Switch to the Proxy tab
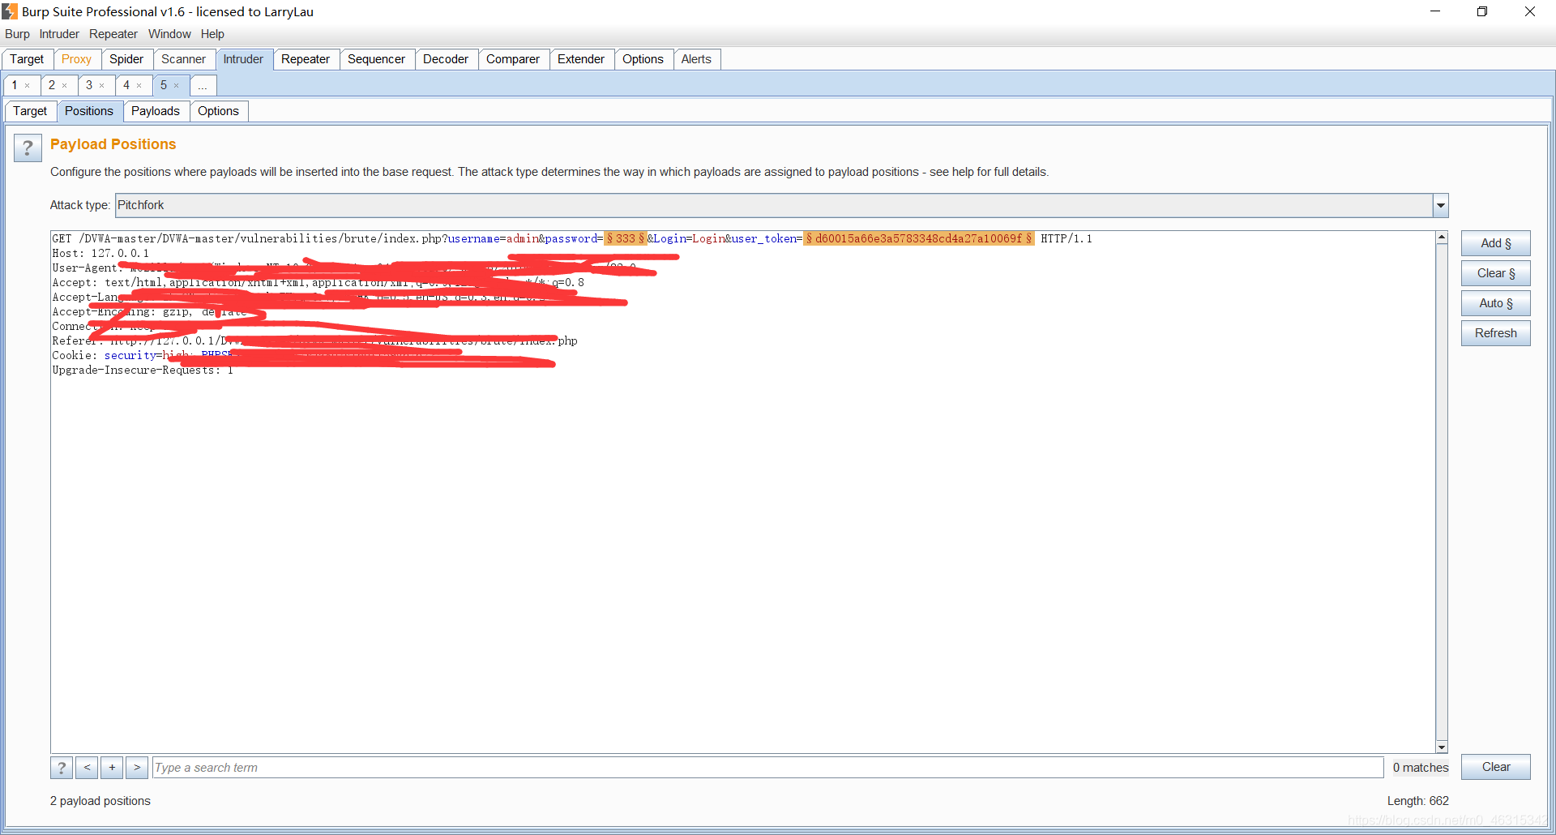 click(x=76, y=59)
